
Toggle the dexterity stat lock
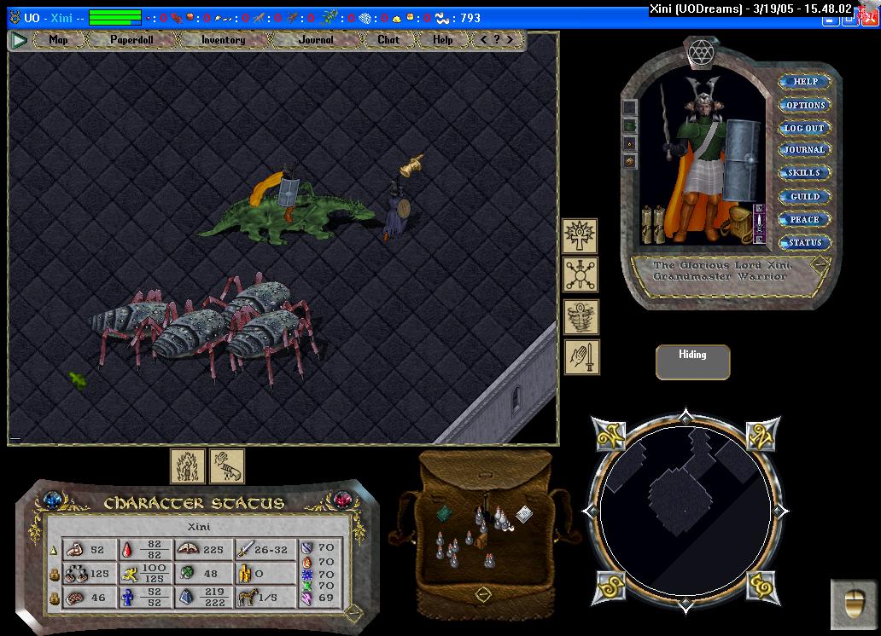tap(55, 575)
